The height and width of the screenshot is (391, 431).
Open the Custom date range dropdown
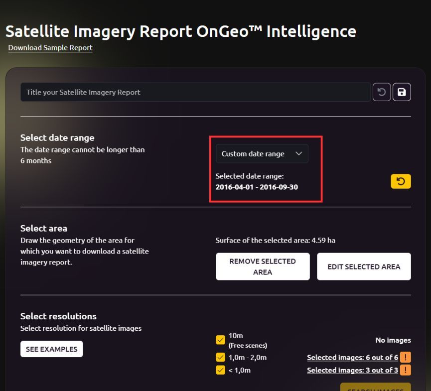262,154
